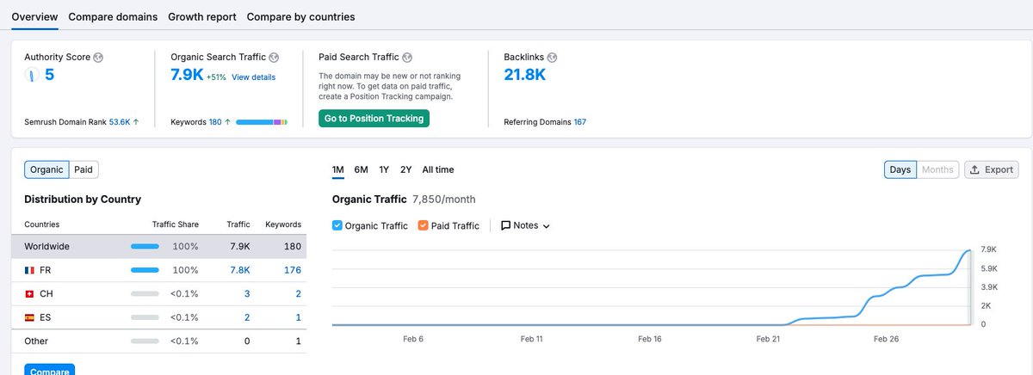Click the globe icon beside Organic Search Traffic
Viewport: 1033px width, 375px height.
click(x=274, y=58)
